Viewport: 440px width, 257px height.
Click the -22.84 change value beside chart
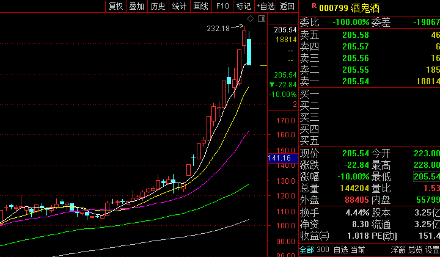coord(283,85)
